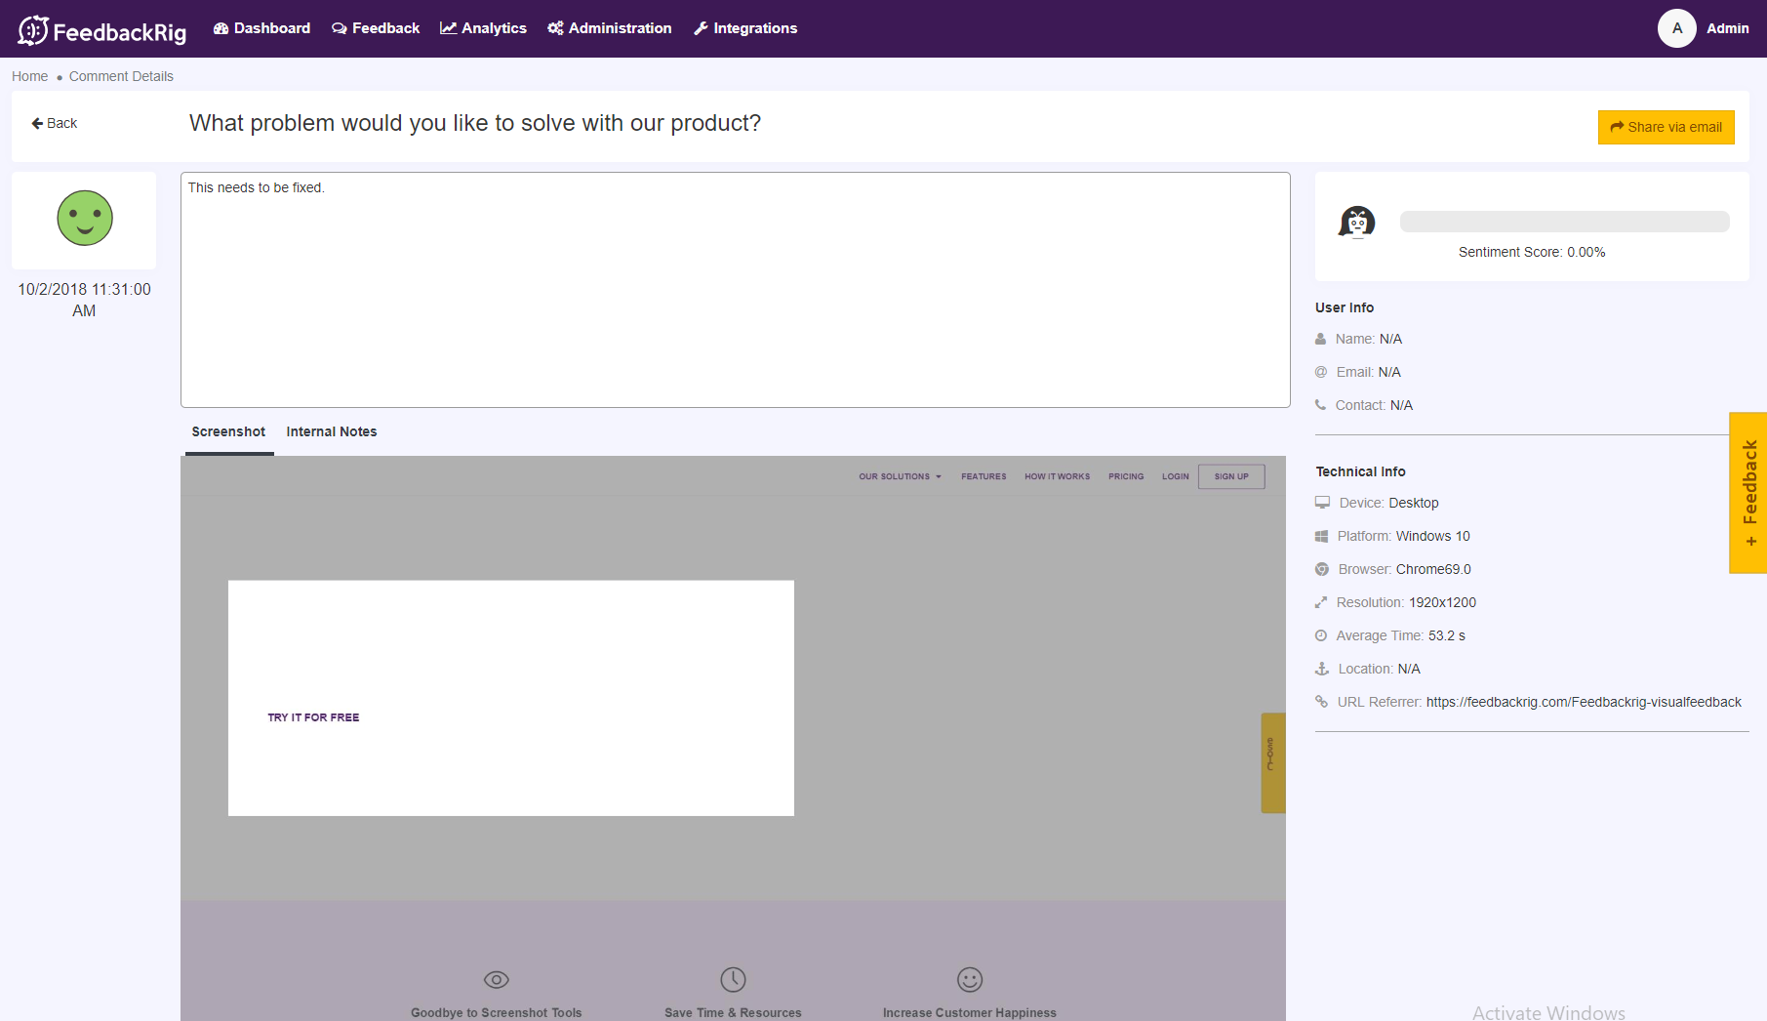This screenshot has height=1021, width=1767.
Task: Click the clock icon above Save Time & Resources
Action: (733, 979)
